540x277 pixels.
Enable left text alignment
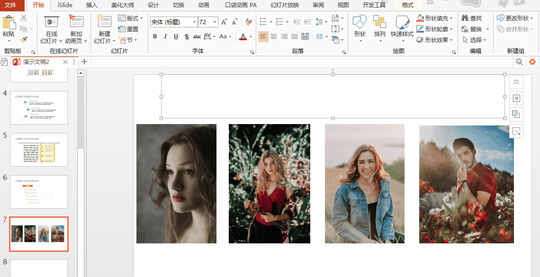click(263, 36)
